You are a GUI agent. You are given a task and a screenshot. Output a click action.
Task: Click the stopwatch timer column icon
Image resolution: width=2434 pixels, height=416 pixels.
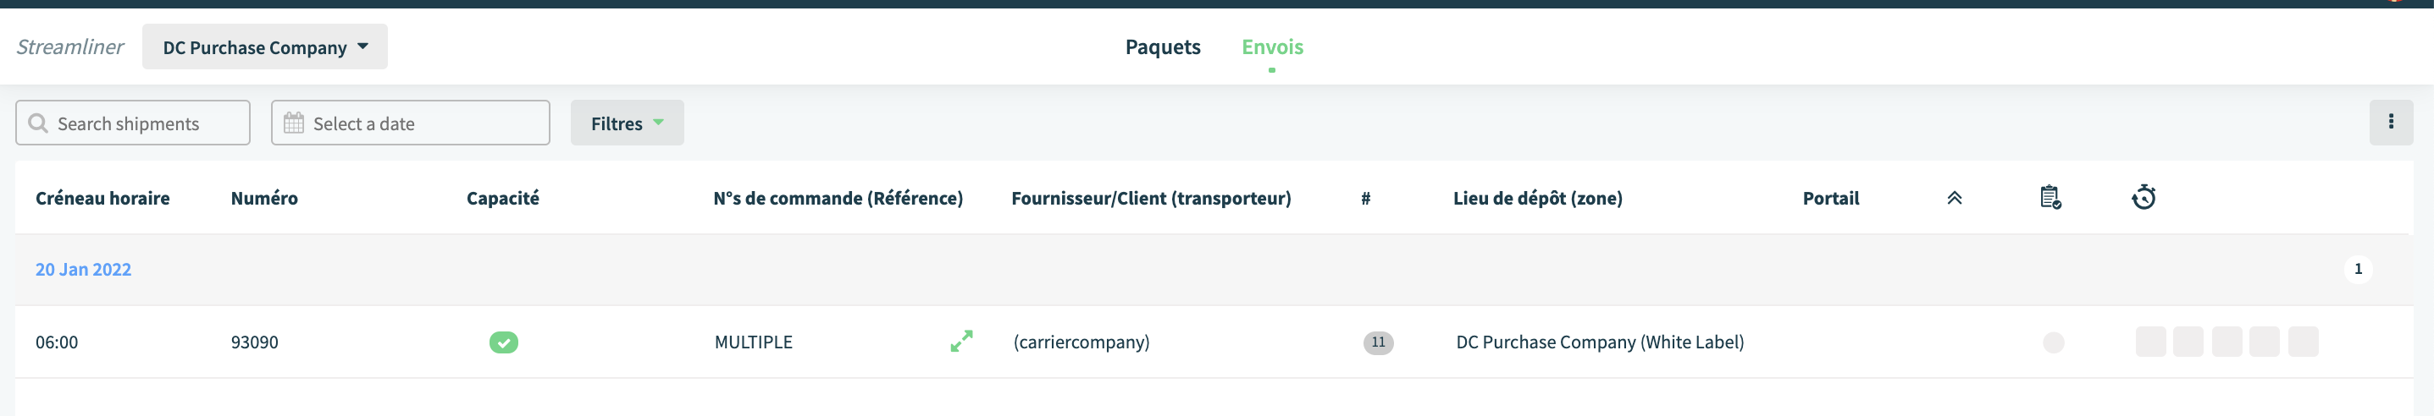pos(2143,197)
